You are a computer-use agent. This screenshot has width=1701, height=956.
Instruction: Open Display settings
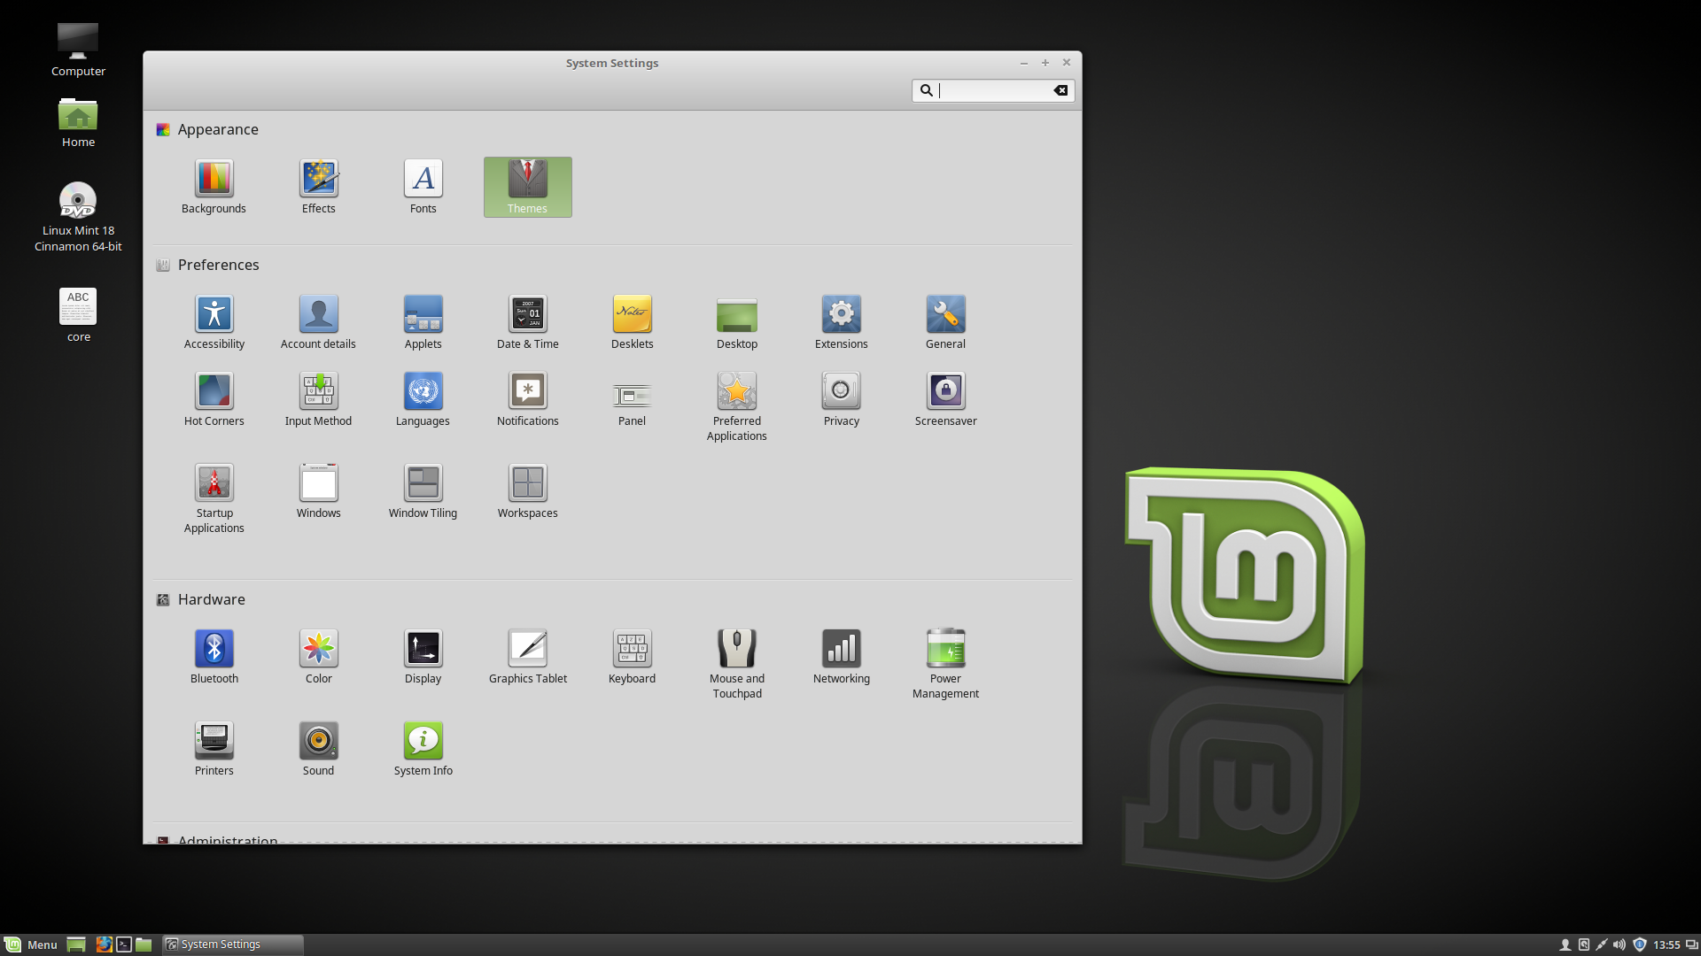coord(423,657)
